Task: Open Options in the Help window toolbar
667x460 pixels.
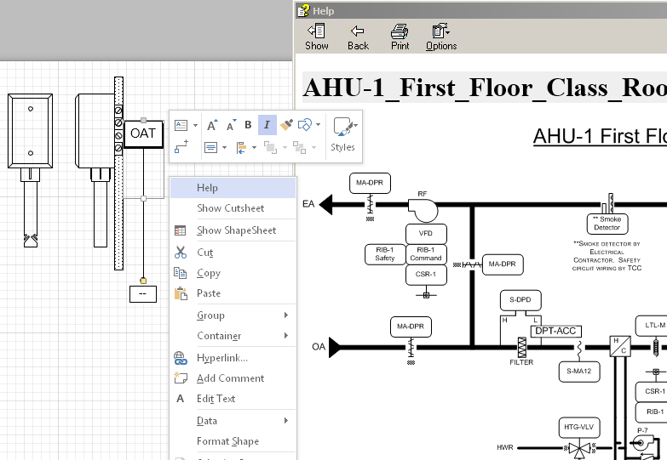Action: (x=441, y=37)
